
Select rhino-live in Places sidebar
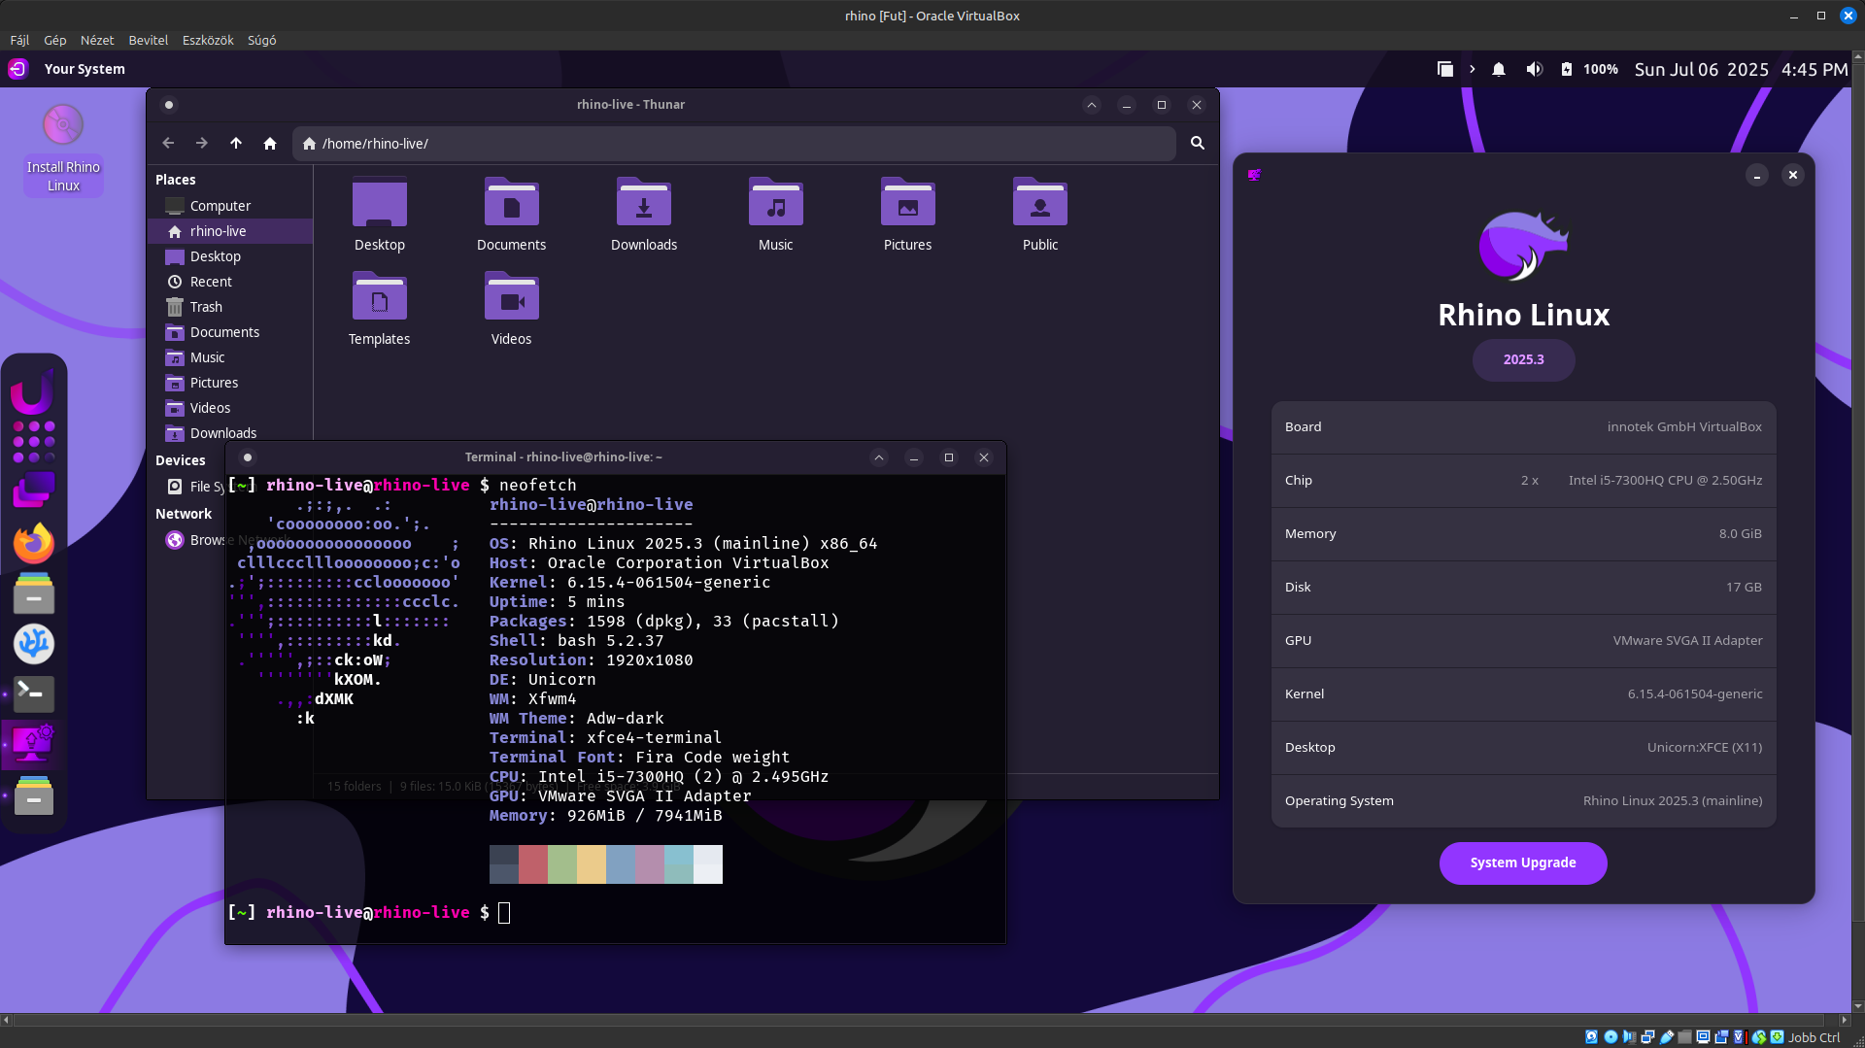tap(230, 231)
